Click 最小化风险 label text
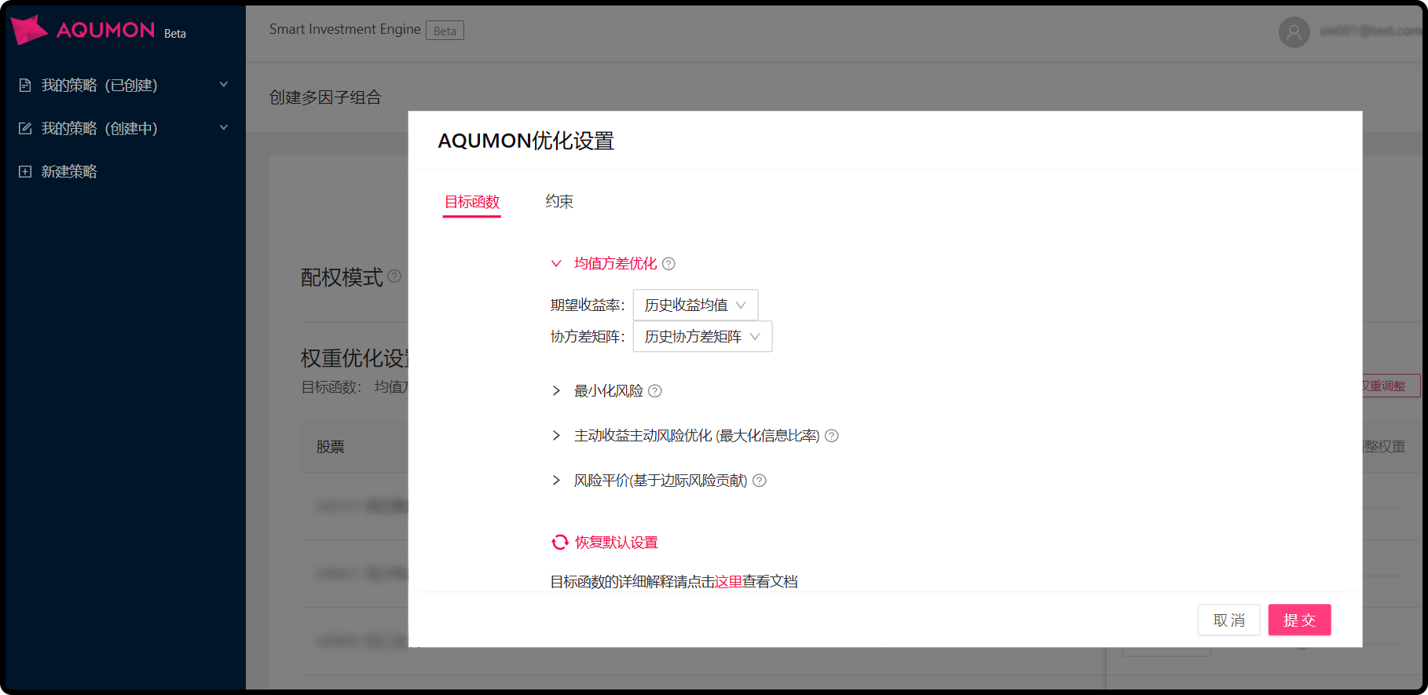 [x=608, y=391]
